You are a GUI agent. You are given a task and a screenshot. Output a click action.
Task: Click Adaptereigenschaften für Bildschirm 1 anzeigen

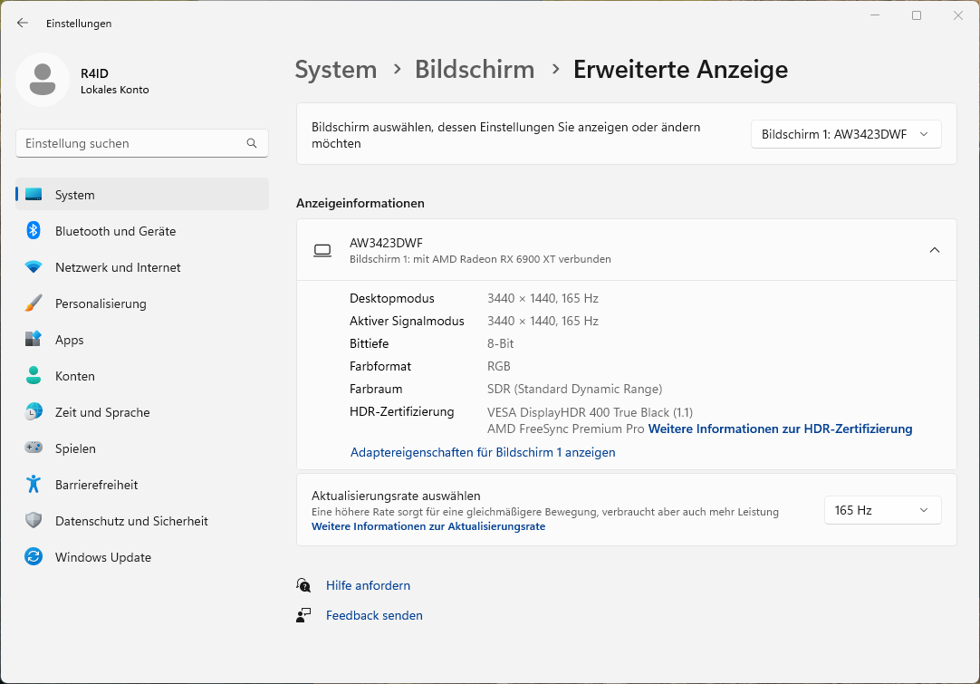click(x=483, y=452)
